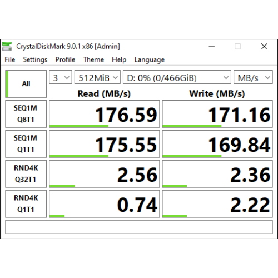Viewport: 278px width, 278px height.
Task: Click the 176.59 SEQ1M Q8T1 read result
Action: coord(104,114)
